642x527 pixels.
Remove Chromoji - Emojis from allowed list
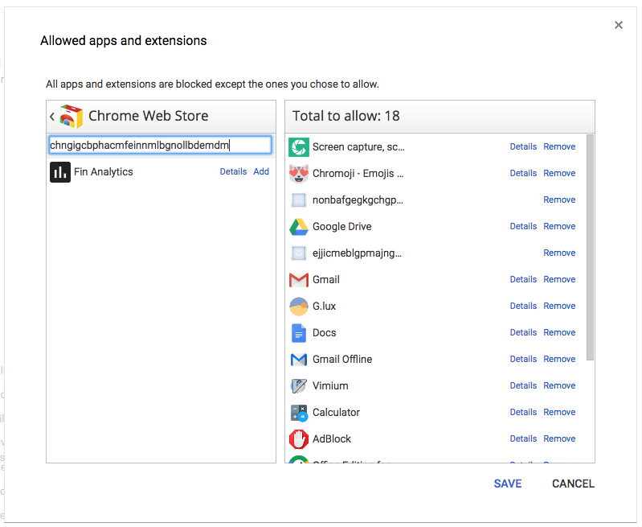[559, 174]
